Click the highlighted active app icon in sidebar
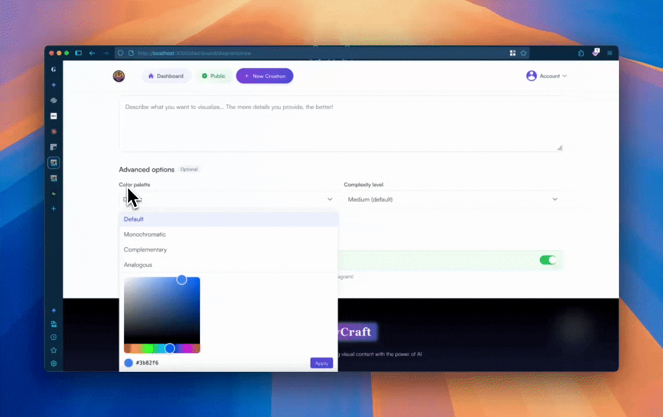 click(53, 163)
